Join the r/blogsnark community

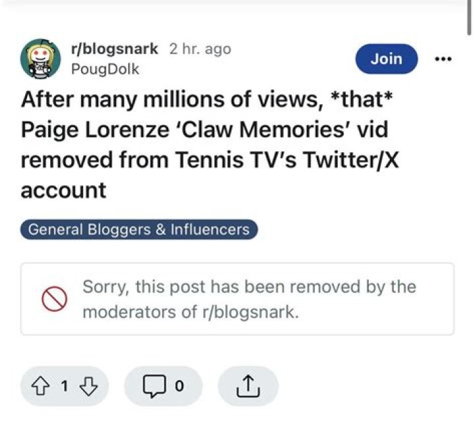click(x=386, y=59)
